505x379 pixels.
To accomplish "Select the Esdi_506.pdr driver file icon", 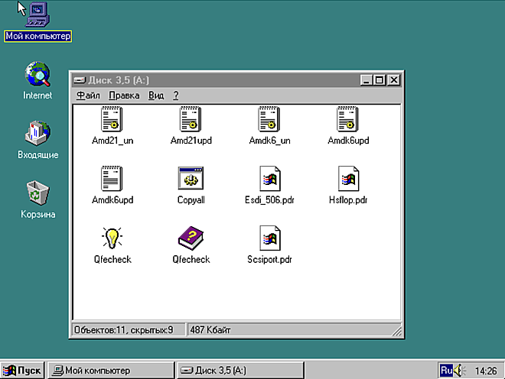I will point(270,179).
